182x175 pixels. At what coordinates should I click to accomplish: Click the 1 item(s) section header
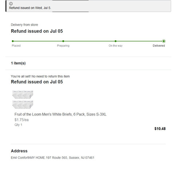(x=18, y=63)
